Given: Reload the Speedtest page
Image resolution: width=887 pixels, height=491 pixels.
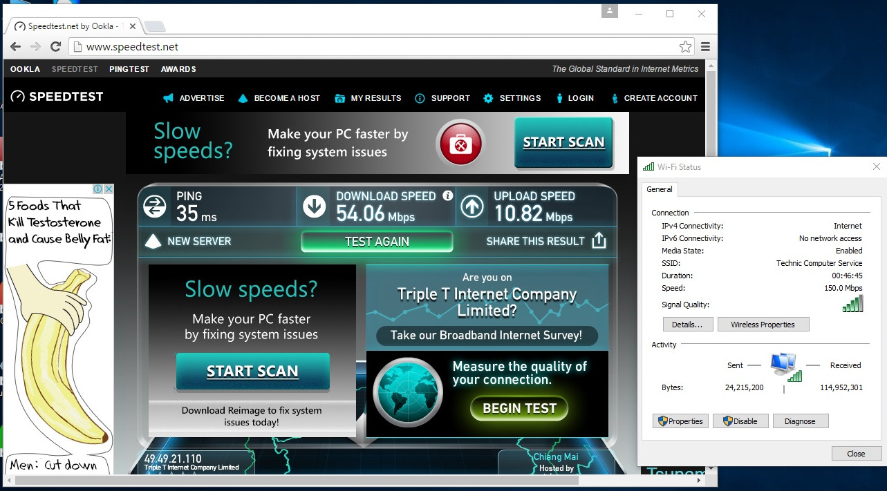Looking at the screenshot, I should (x=56, y=47).
